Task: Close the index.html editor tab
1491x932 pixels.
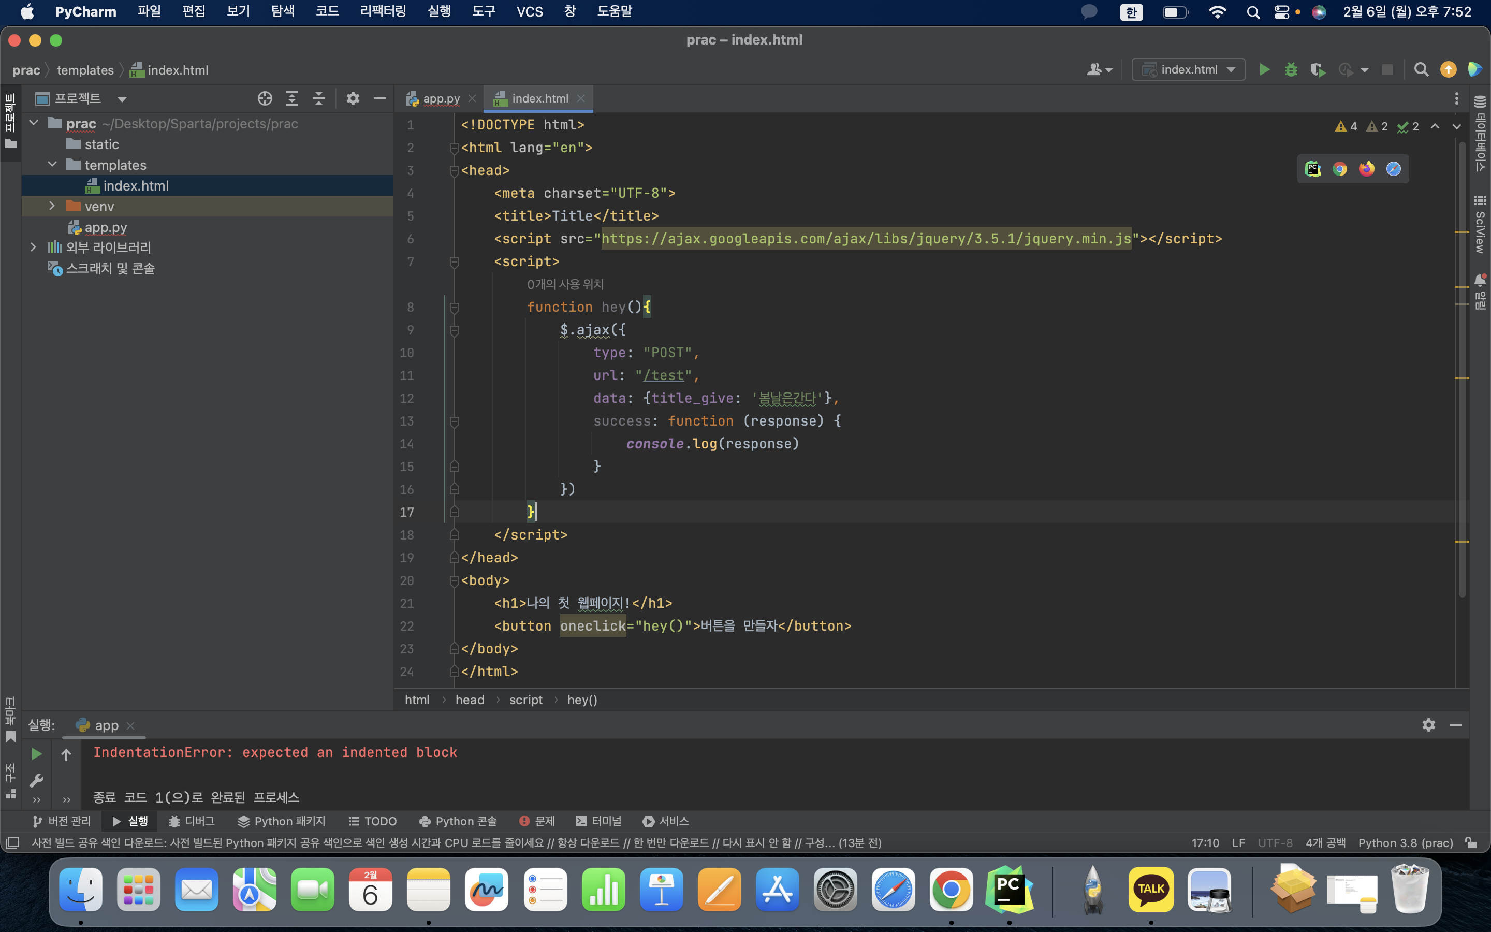Action: click(580, 98)
